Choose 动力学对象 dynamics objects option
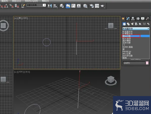Screen dimensions: 151x114 coord(136,56)
